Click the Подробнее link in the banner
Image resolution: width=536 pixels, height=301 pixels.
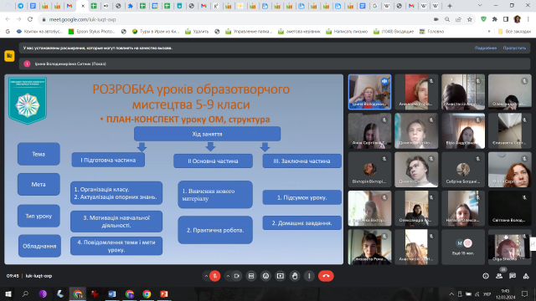[486, 48]
